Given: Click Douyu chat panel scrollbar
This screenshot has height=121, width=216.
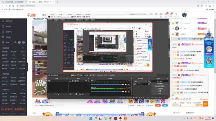Looking at the screenshot, I should point(208,85).
